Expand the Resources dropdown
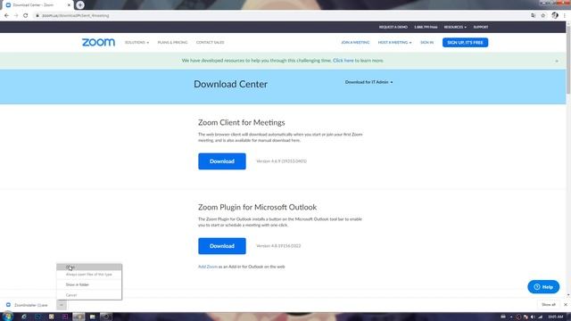571x321 pixels. pos(455,27)
